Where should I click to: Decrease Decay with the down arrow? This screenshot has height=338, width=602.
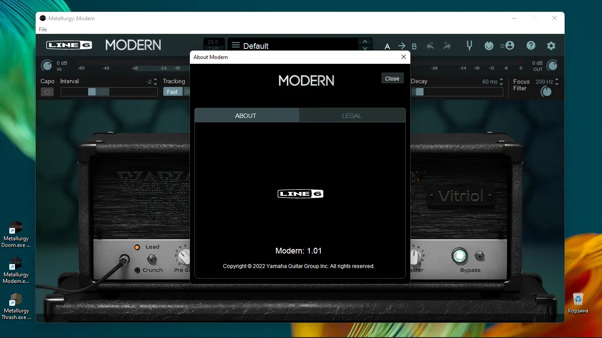(x=501, y=84)
